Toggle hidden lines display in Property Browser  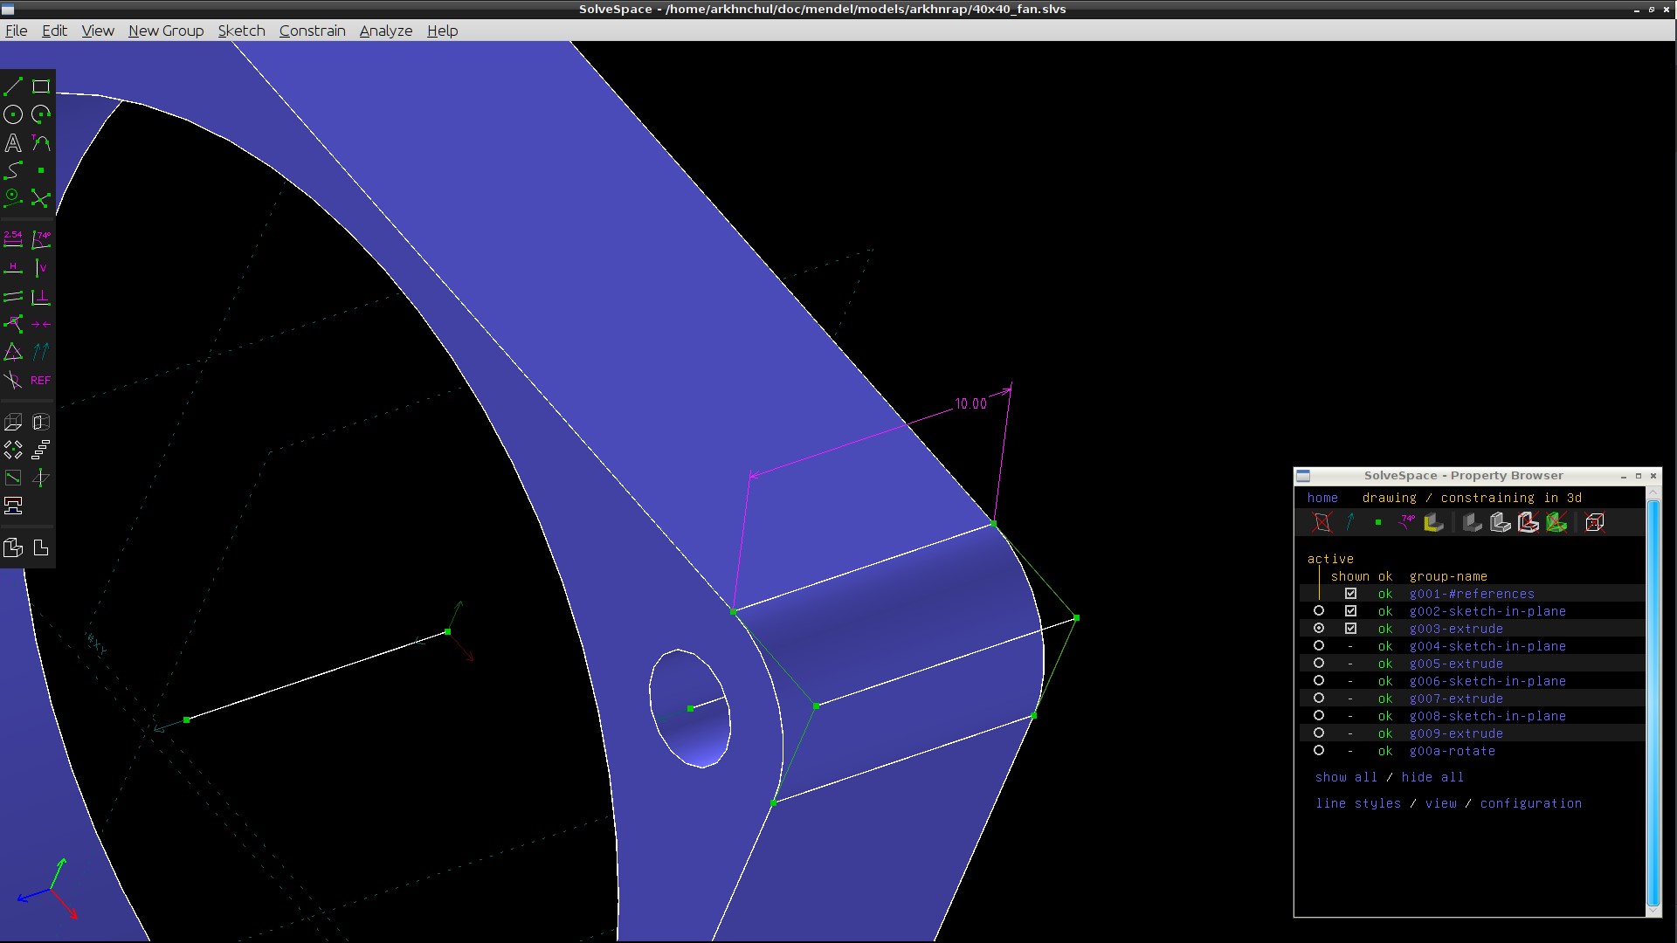(1594, 522)
